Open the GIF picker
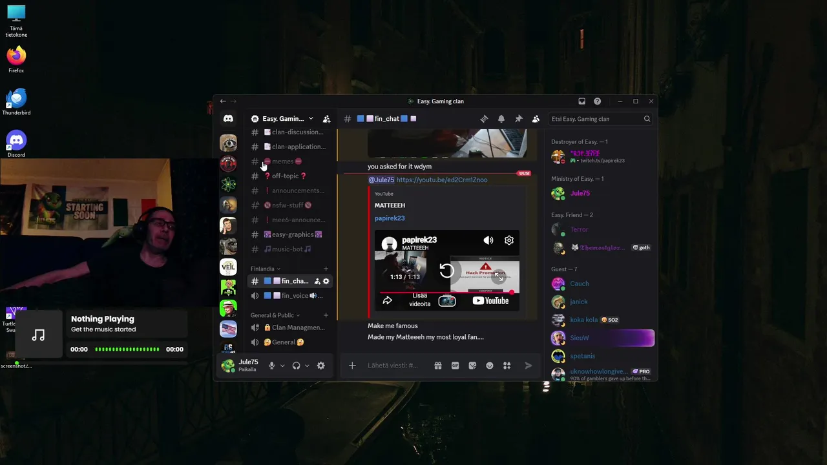The height and width of the screenshot is (465, 827). tap(455, 366)
